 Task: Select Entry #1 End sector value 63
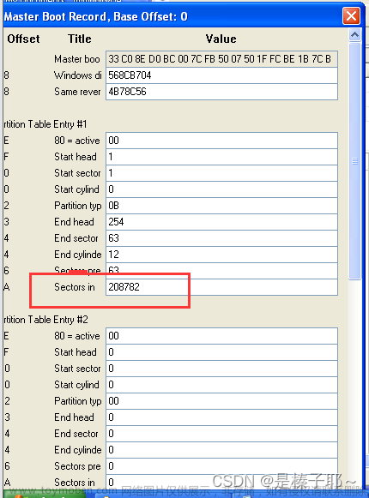221,238
